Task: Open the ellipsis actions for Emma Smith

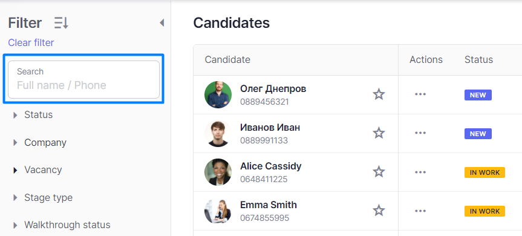Action: 420,211
